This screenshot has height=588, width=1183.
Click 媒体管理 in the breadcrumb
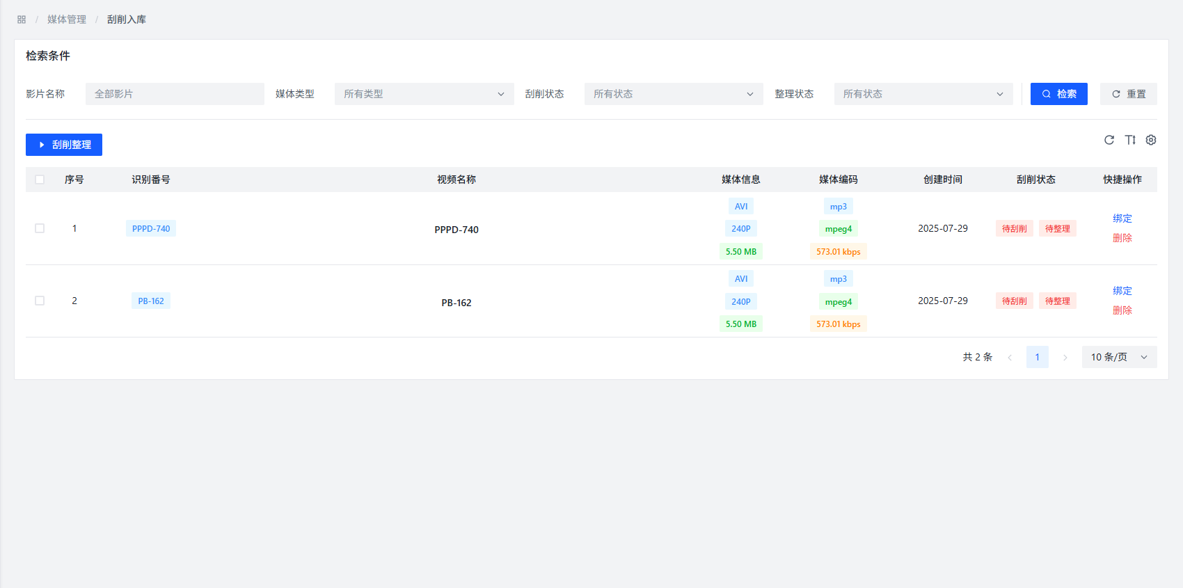point(67,19)
